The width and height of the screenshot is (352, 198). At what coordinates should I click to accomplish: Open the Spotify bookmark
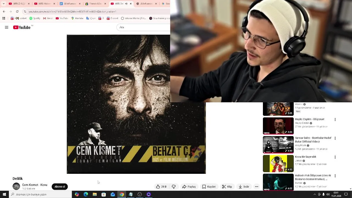click(35, 18)
